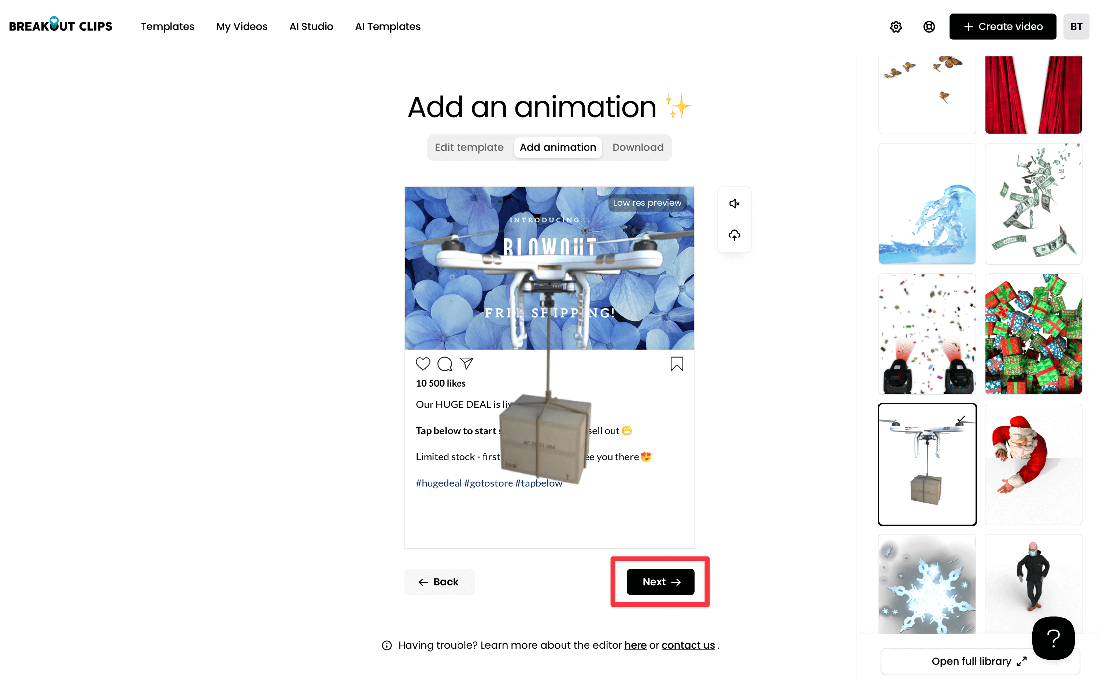Viewport: 1099px width, 678px height.
Task: Open the floating question mark help bubble
Action: (1053, 638)
